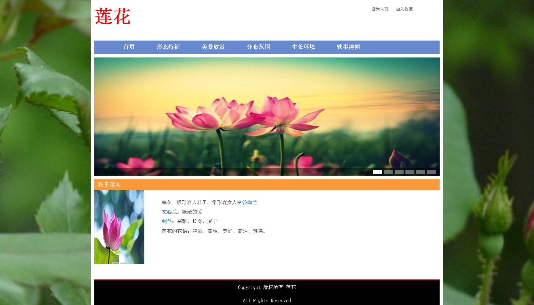The image size is (534, 305).
Task: Click the red 莲花 site logo
Action: [112, 16]
